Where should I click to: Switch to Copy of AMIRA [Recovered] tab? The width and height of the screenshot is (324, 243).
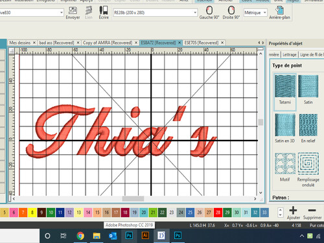coord(108,43)
